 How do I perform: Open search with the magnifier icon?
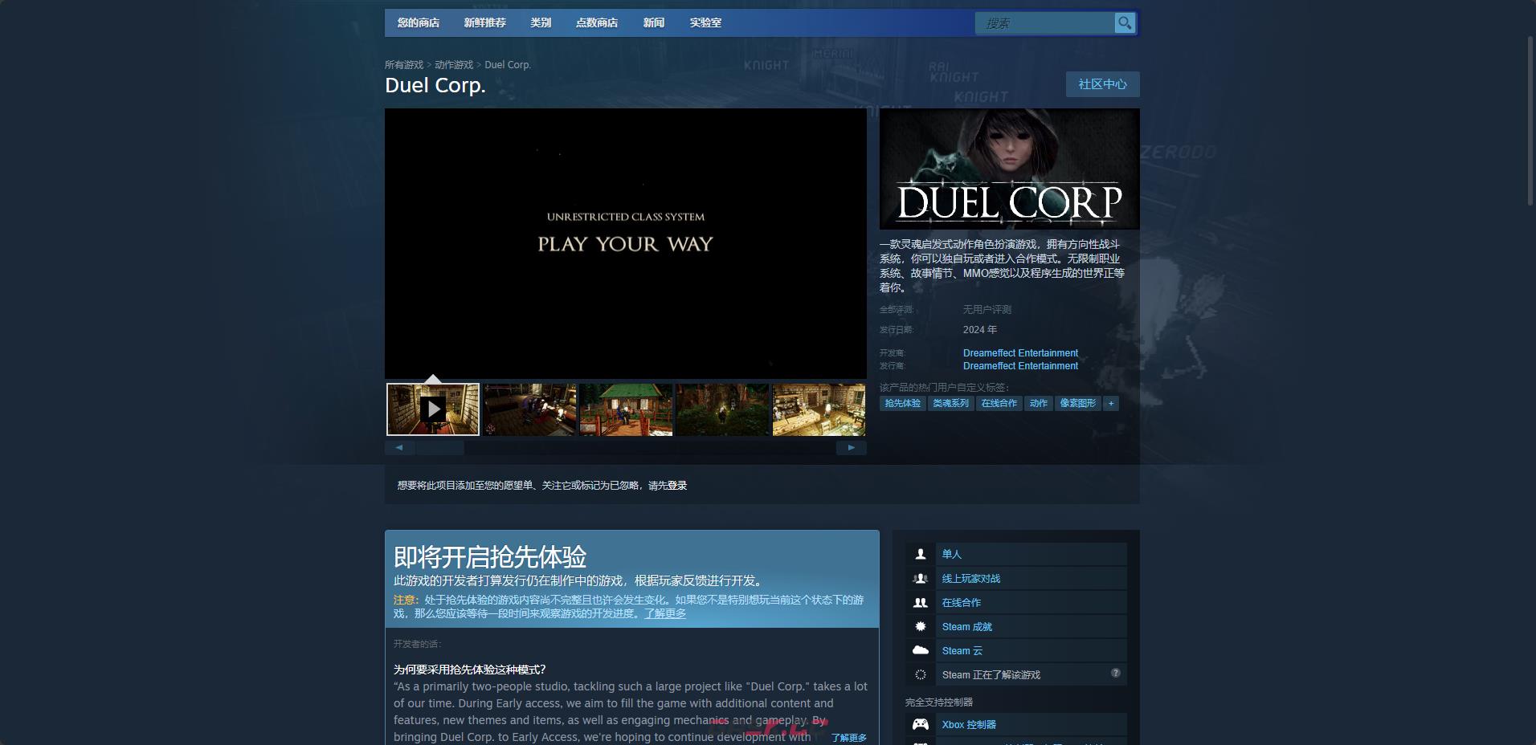pos(1124,23)
